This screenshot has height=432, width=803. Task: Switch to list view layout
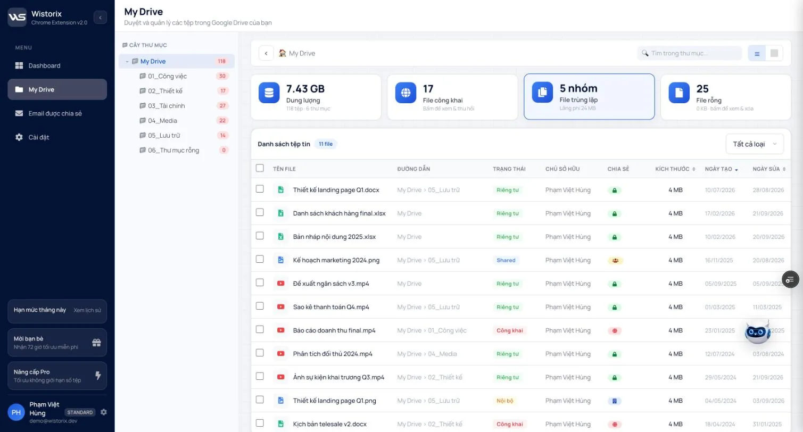tap(757, 53)
